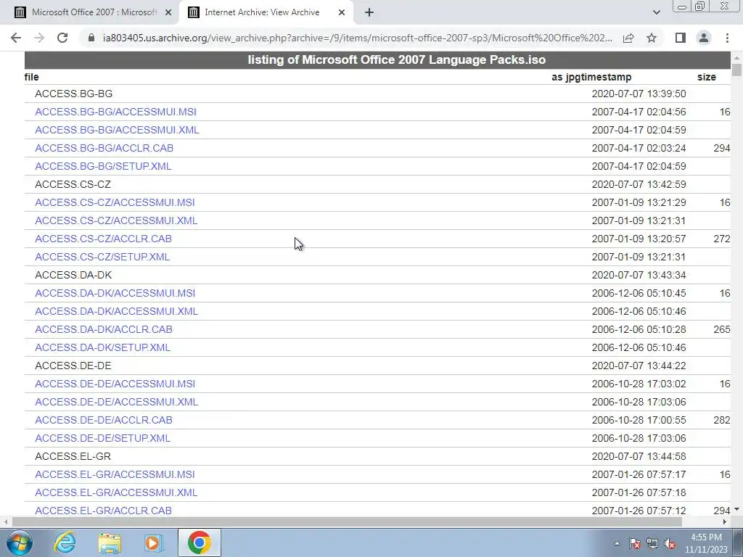Screen dimensions: 743x557
Task: Open ACCESS.EL-GR/ACCESSMUI.XML link
Action: point(116,492)
